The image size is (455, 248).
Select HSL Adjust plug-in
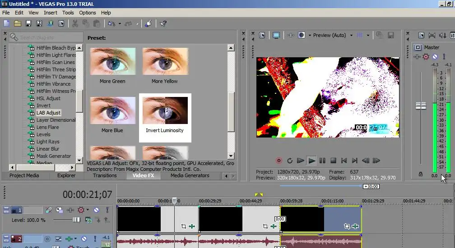[48, 98]
